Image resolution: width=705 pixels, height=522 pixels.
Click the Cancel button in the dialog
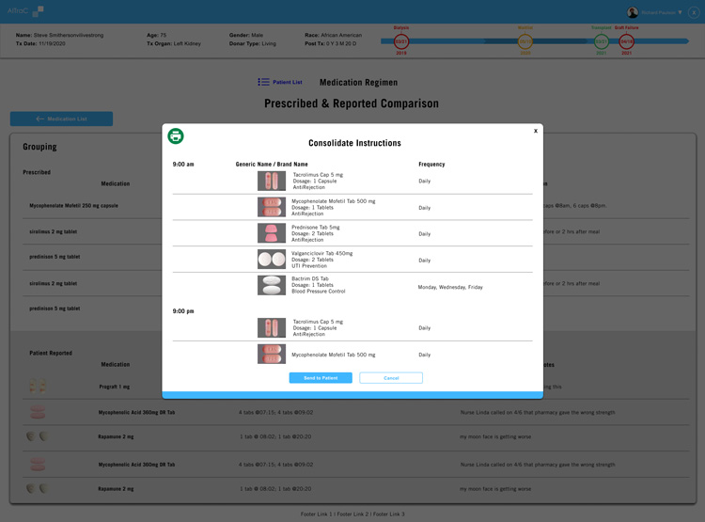tap(391, 378)
